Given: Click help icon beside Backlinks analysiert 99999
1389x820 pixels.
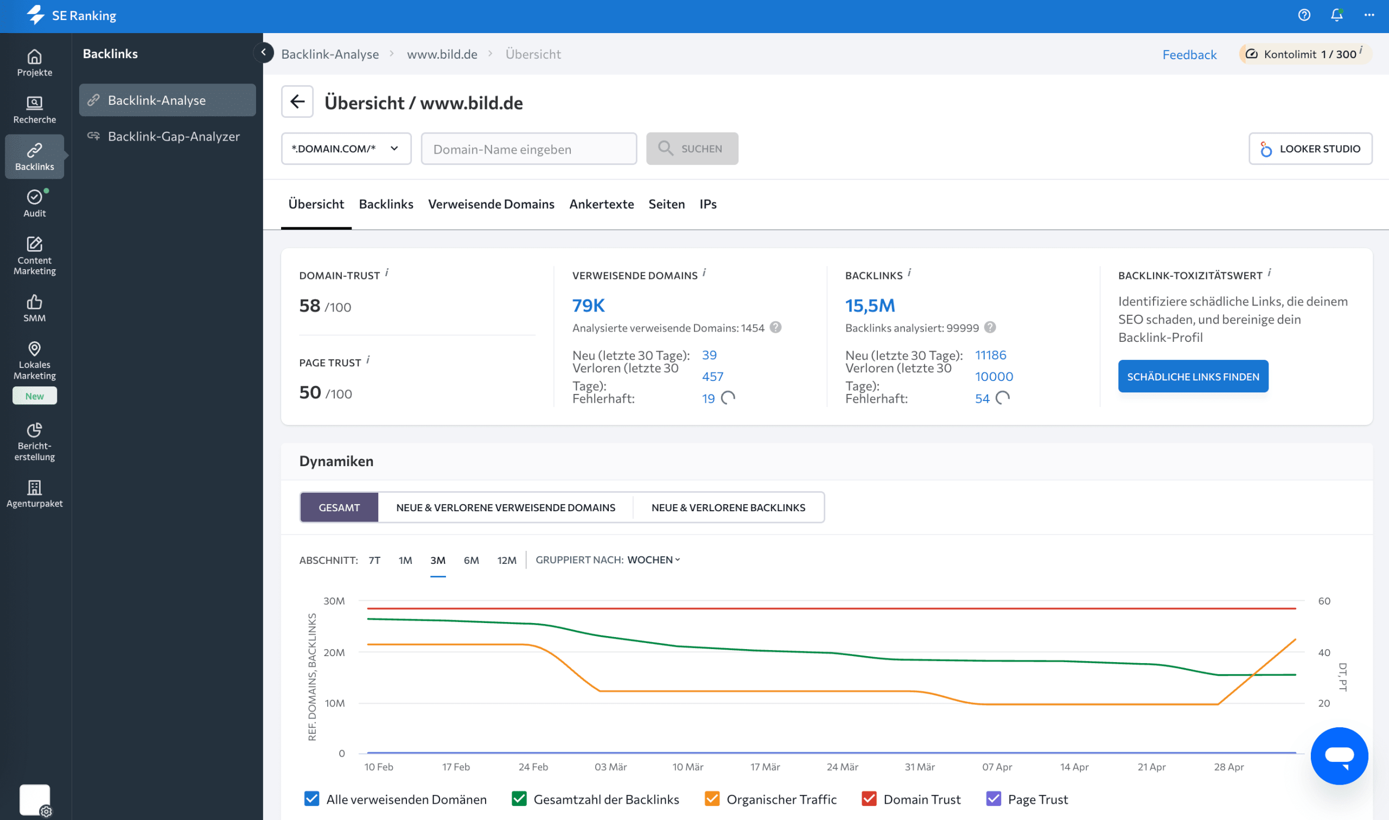Looking at the screenshot, I should click(x=990, y=328).
